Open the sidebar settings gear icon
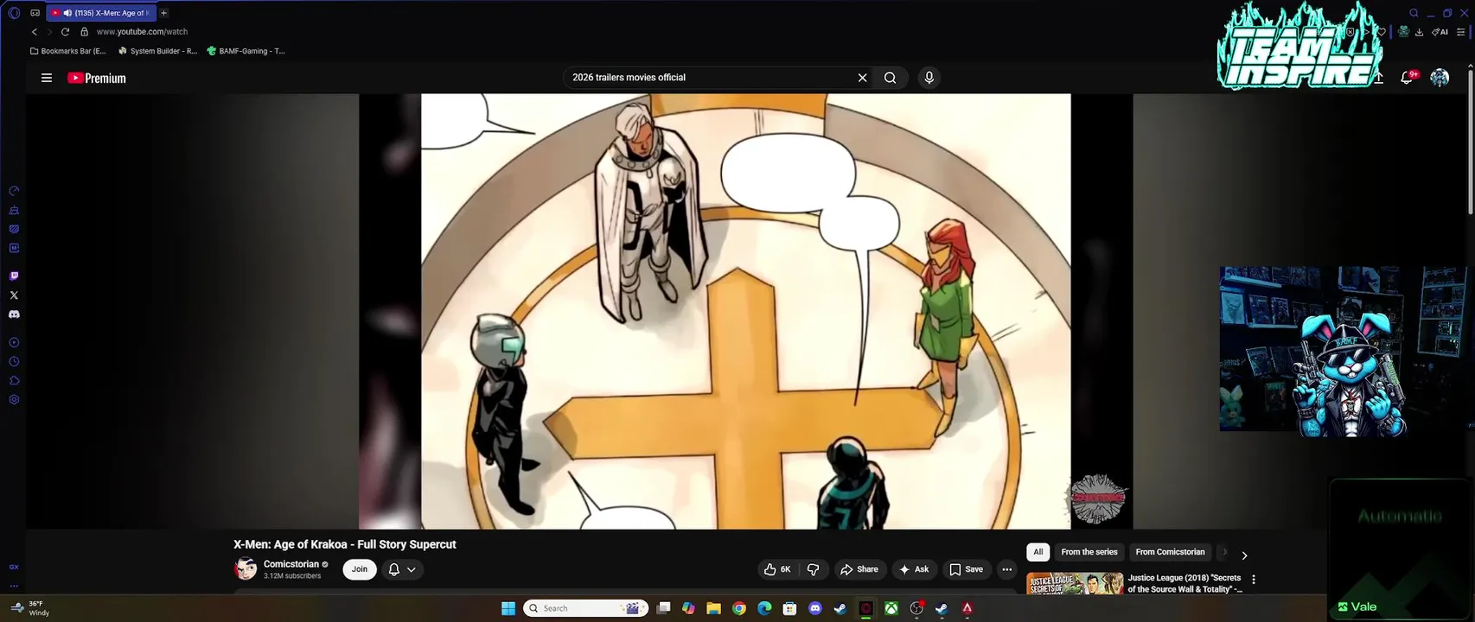Image resolution: width=1475 pixels, height=622 pixels. [14, 400]
